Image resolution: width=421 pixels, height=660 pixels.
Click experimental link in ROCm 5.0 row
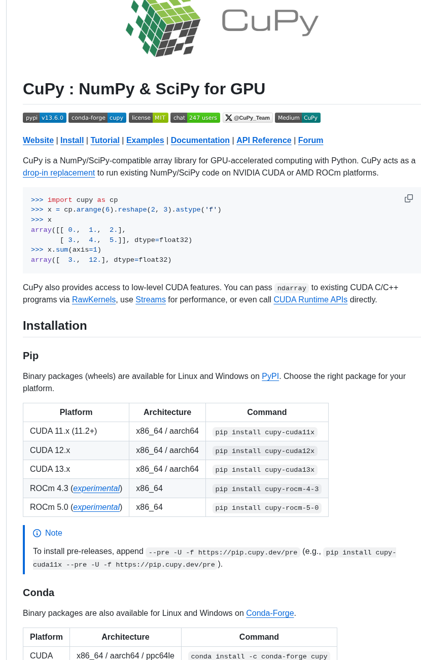pyautogui.click(x=96, y=507)
